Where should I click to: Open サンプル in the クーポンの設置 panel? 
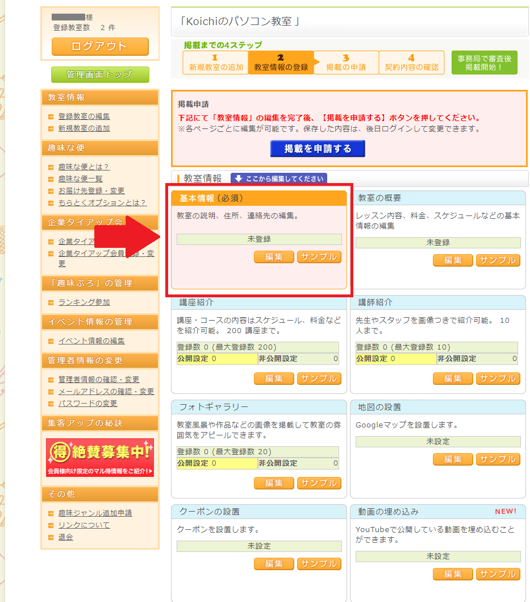[x=319, y=564]
